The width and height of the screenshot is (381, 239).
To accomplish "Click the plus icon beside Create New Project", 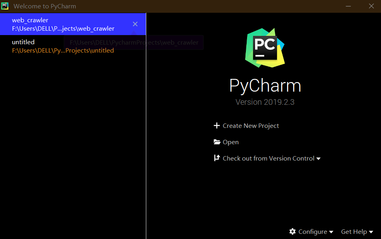I will [x=216, y=125].
